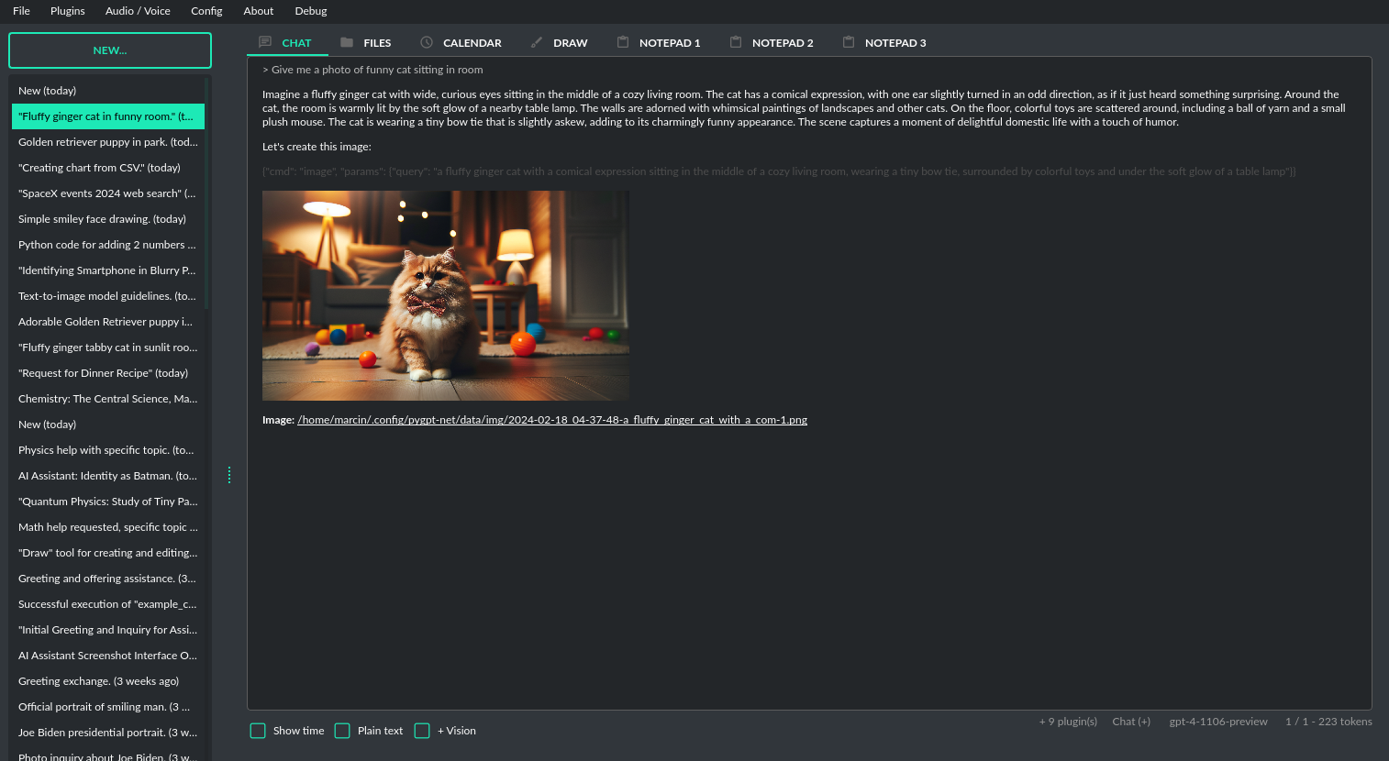
Task: Click the generated ginger cat image thumbnail
Action: (x=446, y=295)
